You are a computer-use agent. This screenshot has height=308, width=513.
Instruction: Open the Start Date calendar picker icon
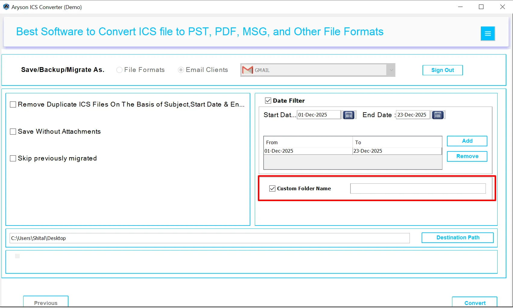click(x=348, y=115)
